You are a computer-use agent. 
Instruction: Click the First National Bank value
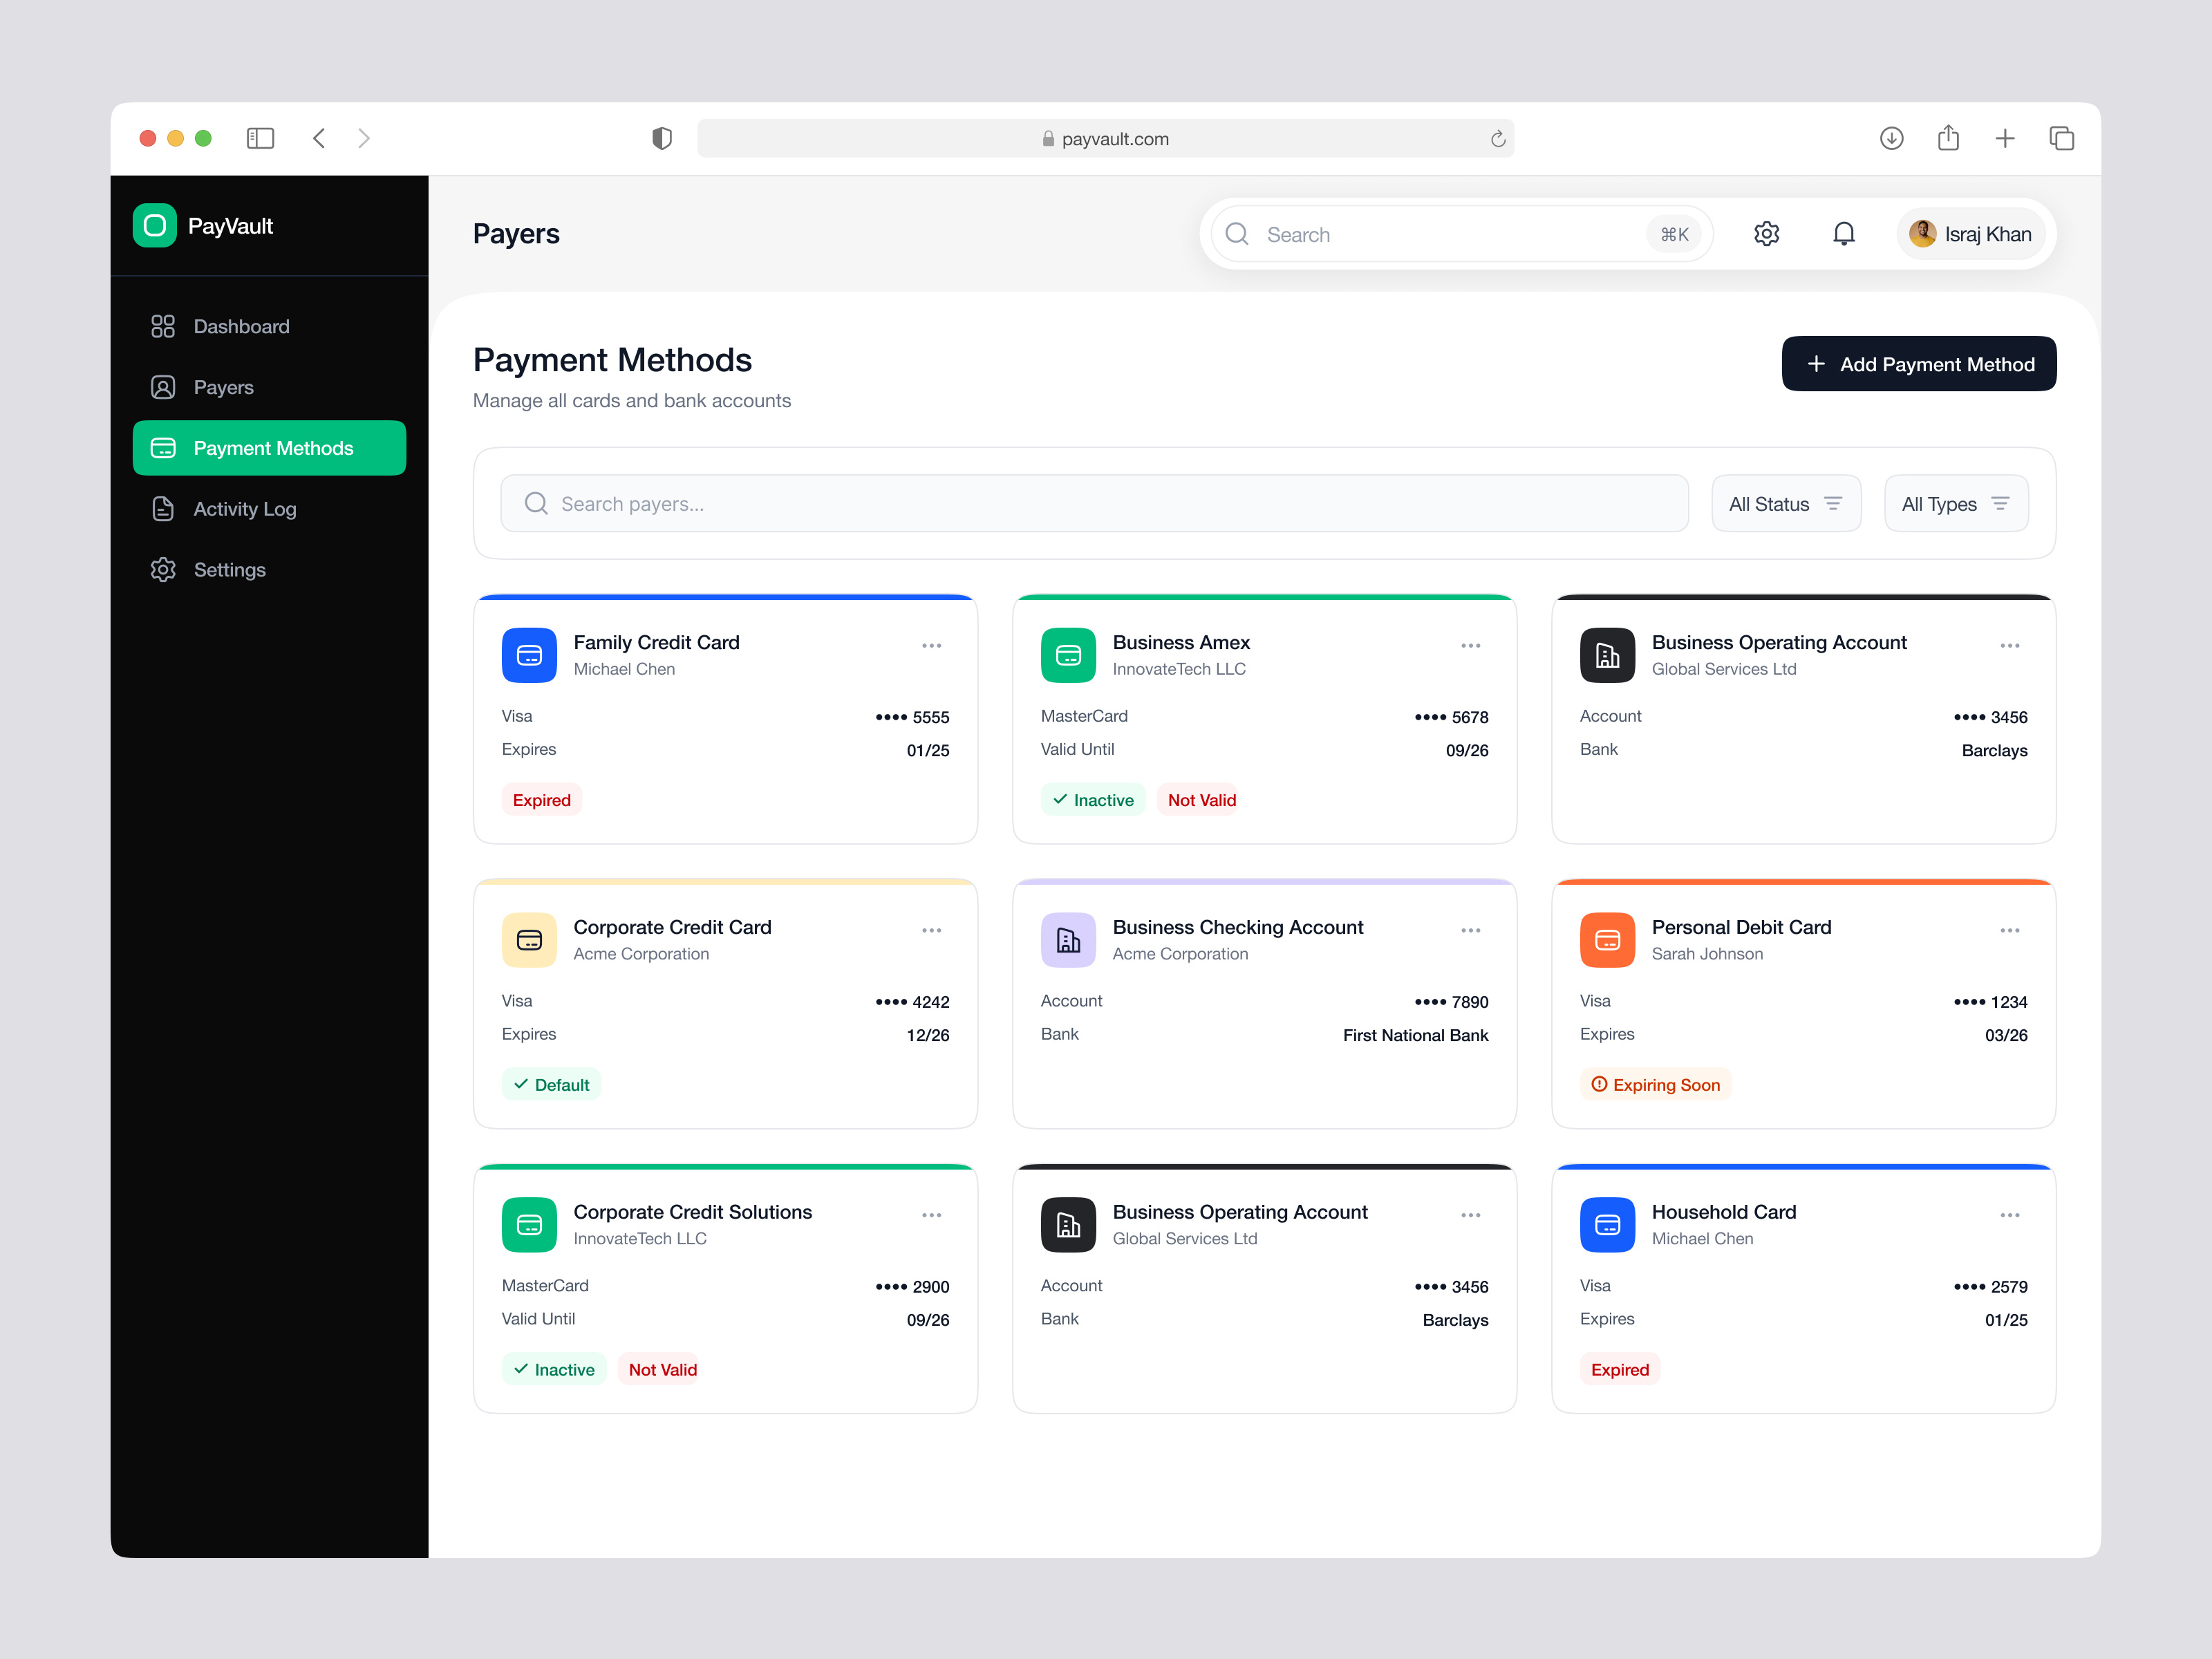click(x=1415, y=1035)
